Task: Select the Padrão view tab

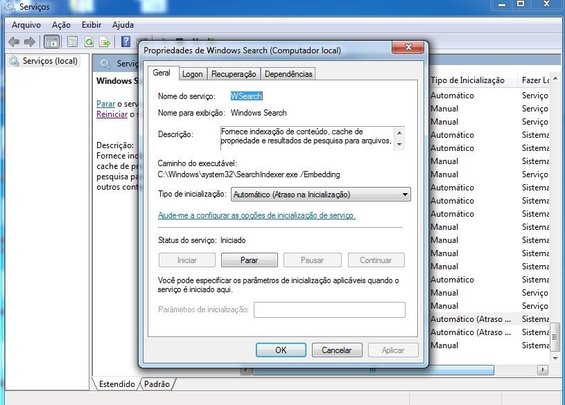Action: coord(157,384)
